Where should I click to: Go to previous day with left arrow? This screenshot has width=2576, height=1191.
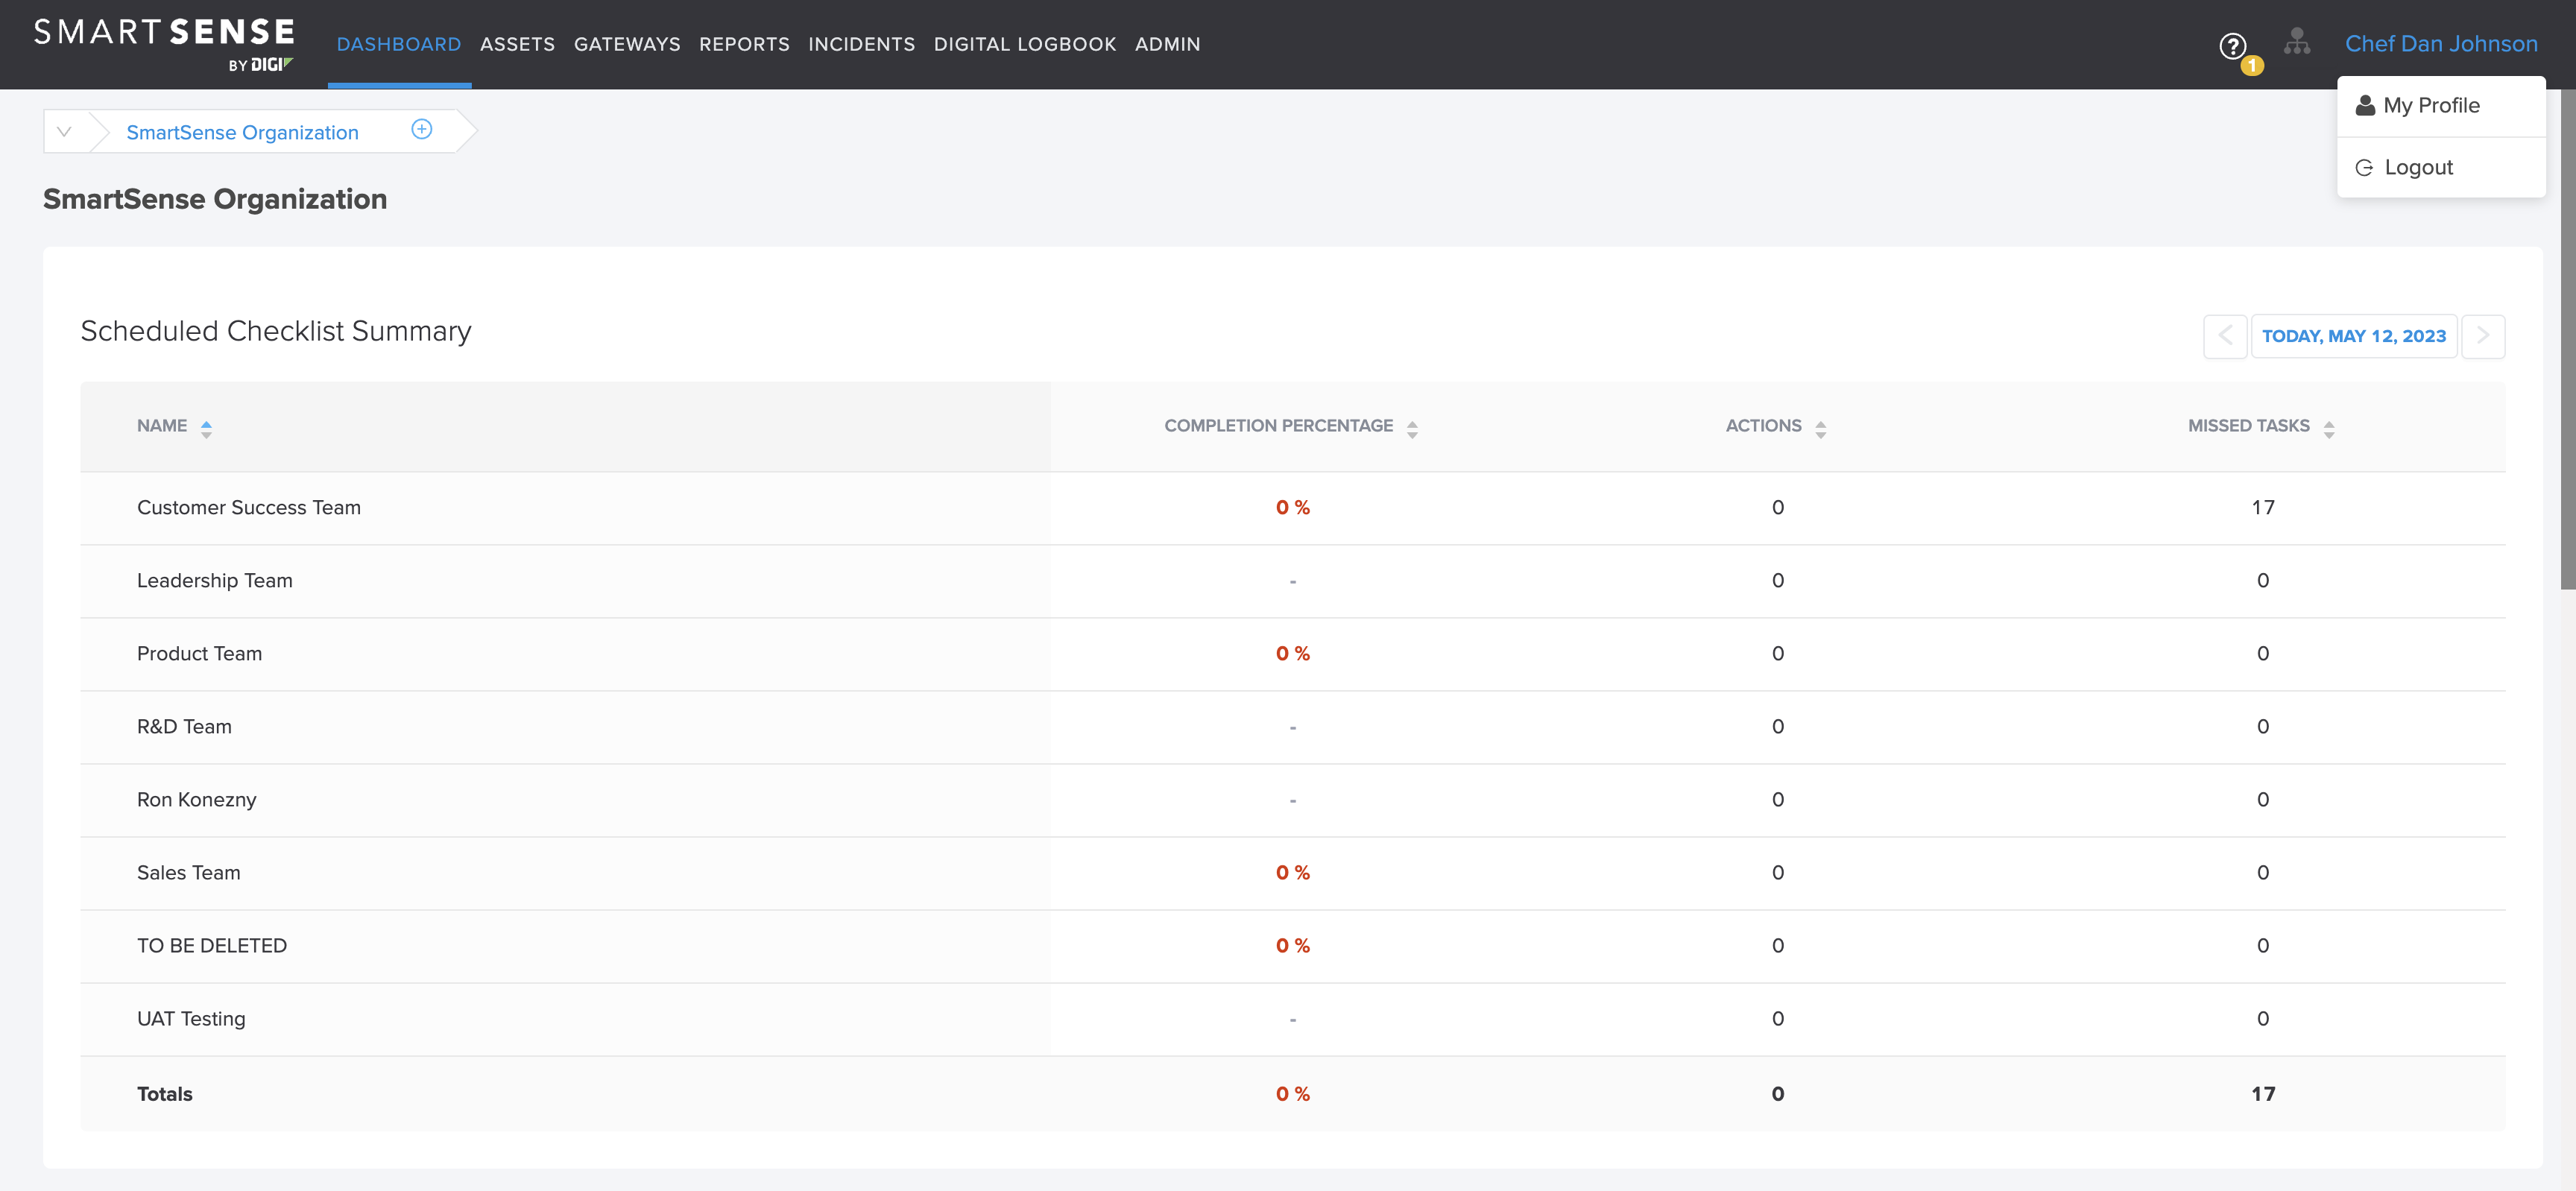(2225, 336)
